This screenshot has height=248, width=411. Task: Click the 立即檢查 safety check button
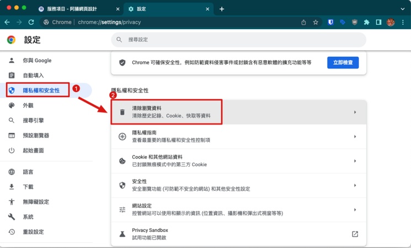(343, 63)
